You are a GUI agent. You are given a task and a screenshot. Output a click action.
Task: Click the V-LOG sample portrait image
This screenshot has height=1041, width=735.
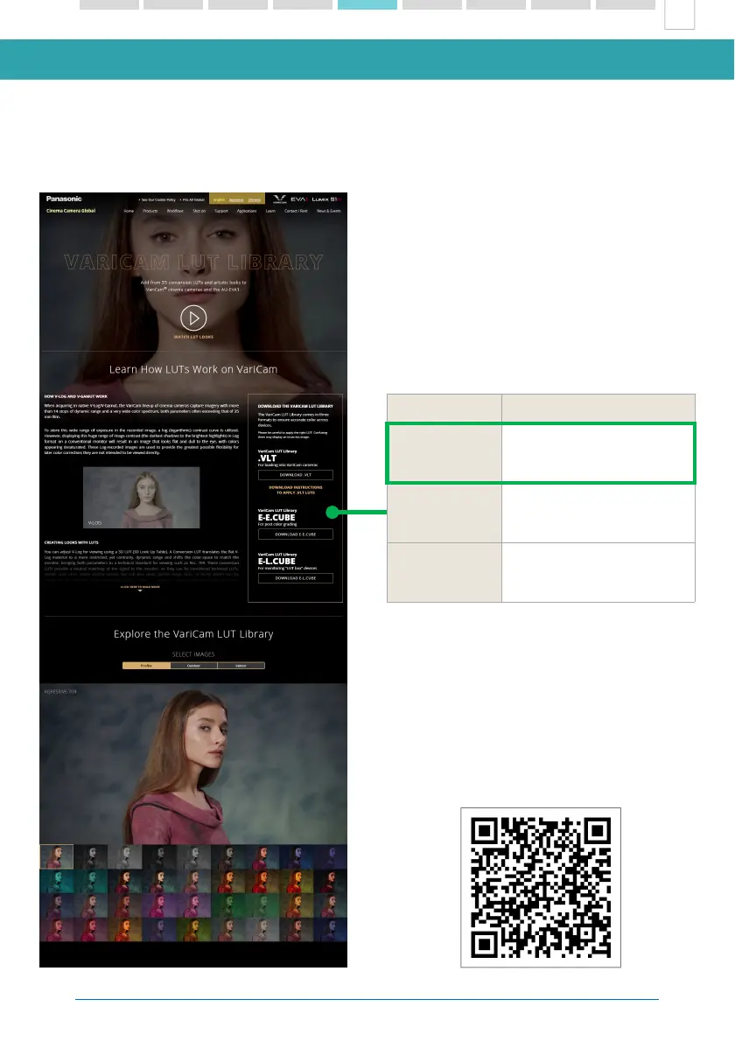(142, 497)
